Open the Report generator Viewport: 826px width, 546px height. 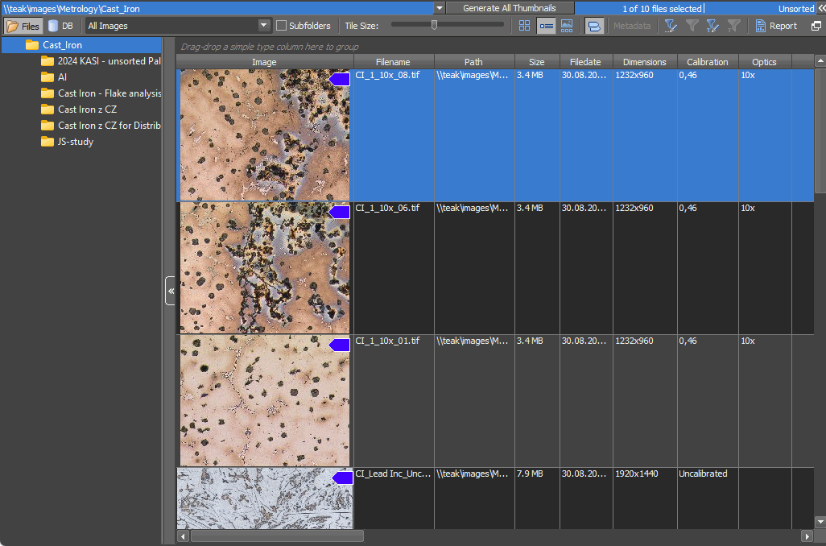[x=776, y=25]
